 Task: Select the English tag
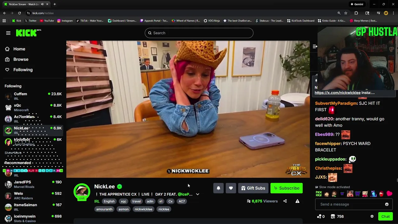(x=109, y=201)
